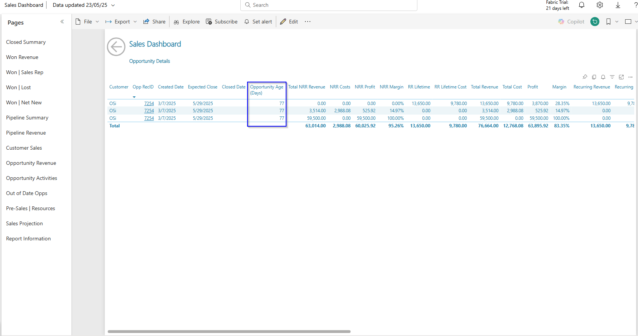Screen dimensions: 638x336
Task: Open the Pipeline Revenue page
Action: point(26,133)
